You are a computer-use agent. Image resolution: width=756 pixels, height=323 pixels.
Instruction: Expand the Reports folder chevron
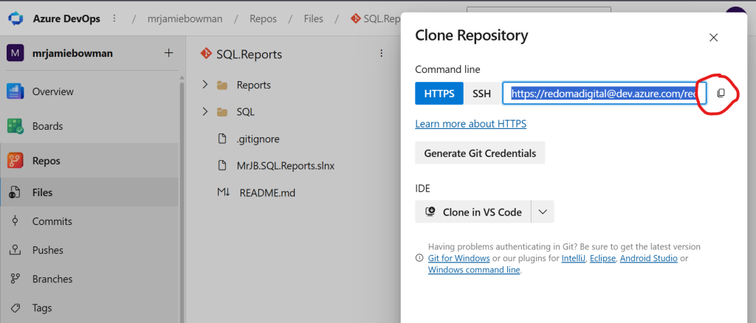point(205,85)
